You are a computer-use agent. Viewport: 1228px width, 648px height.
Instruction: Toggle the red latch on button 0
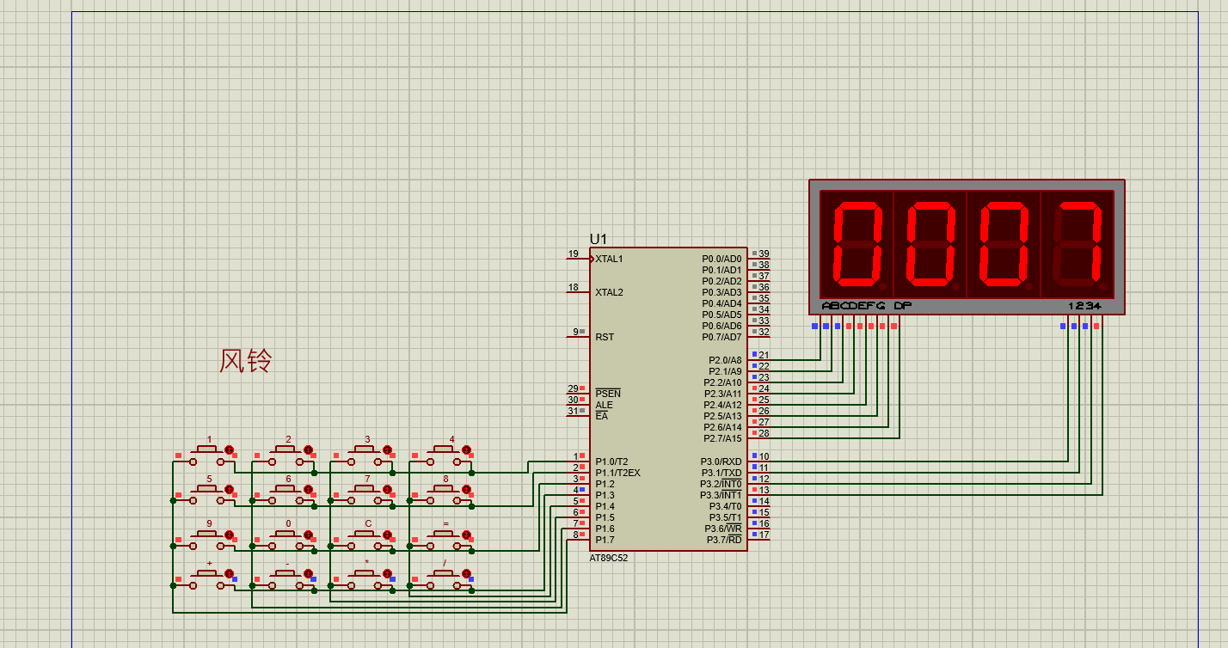click(309, 534)
